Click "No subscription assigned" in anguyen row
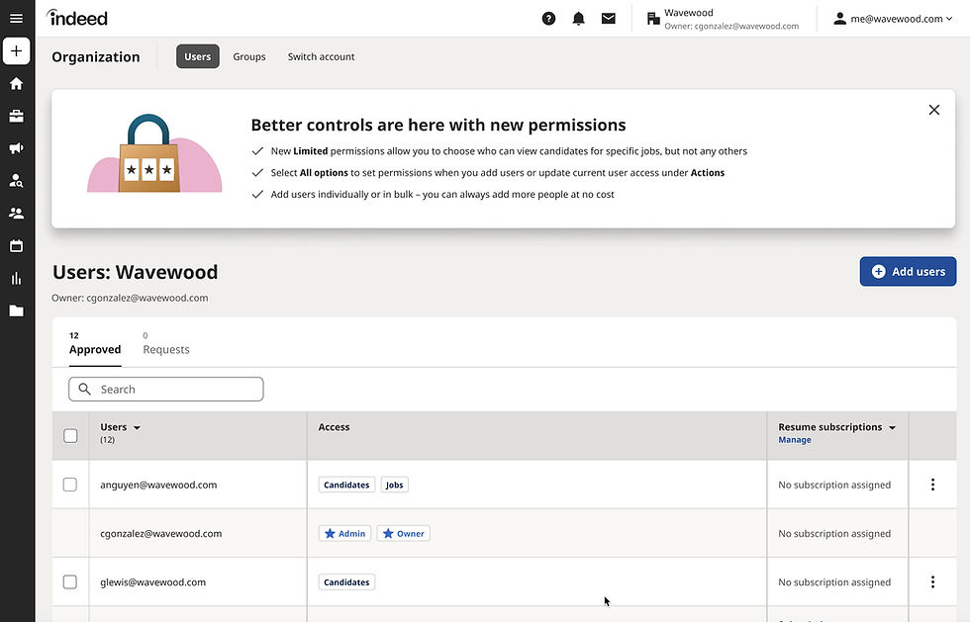Screen dimensions: 970x622 [x=834, y=485]
